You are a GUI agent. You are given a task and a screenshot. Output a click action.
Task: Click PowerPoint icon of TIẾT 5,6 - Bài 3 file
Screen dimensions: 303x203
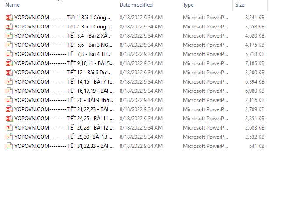[9, 45]
